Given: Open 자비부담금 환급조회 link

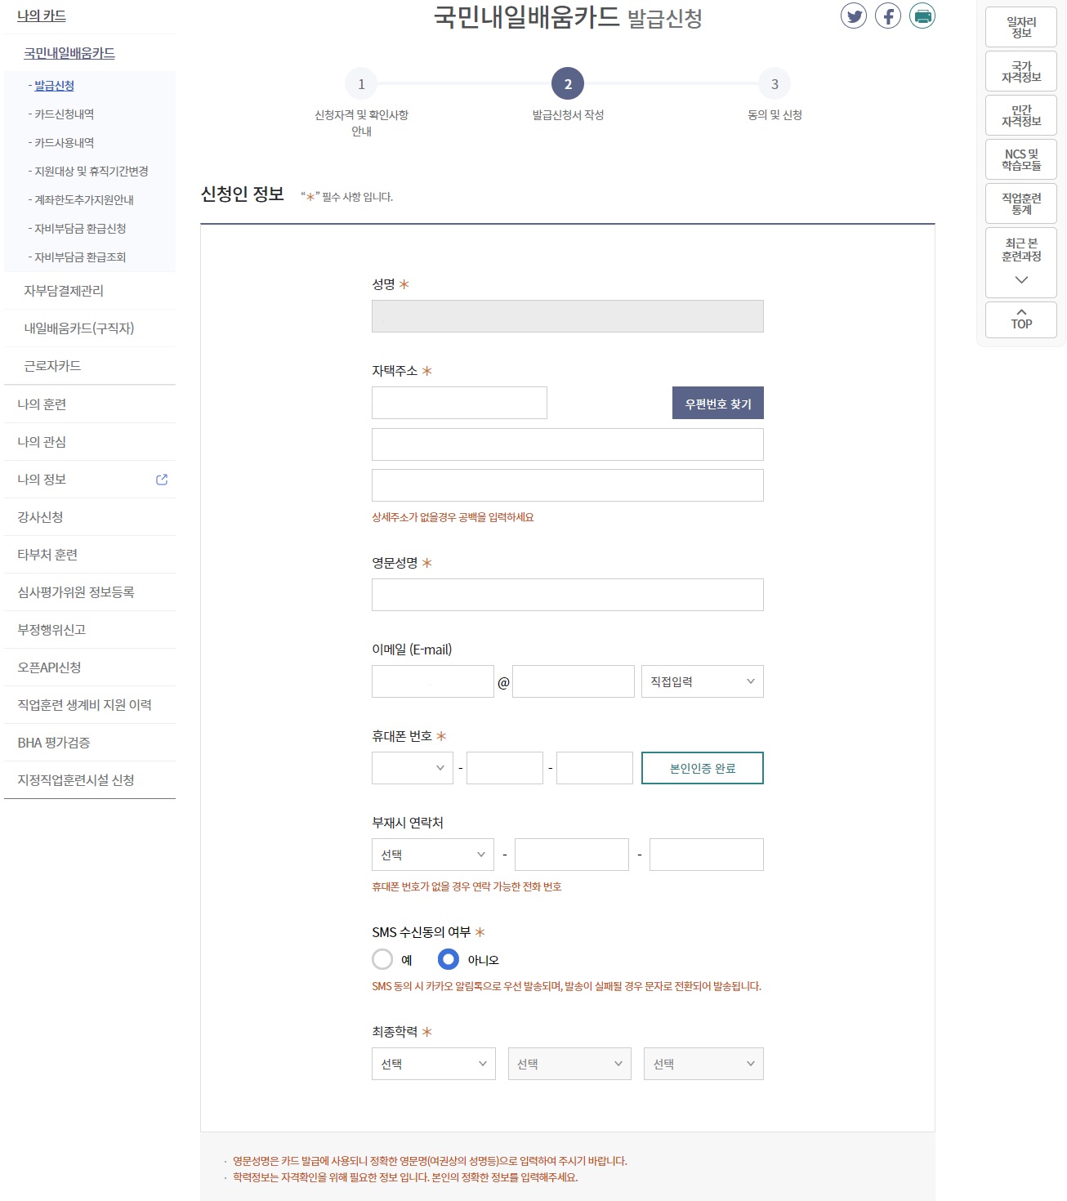Looking at the screenshot, I should (80, 257).
